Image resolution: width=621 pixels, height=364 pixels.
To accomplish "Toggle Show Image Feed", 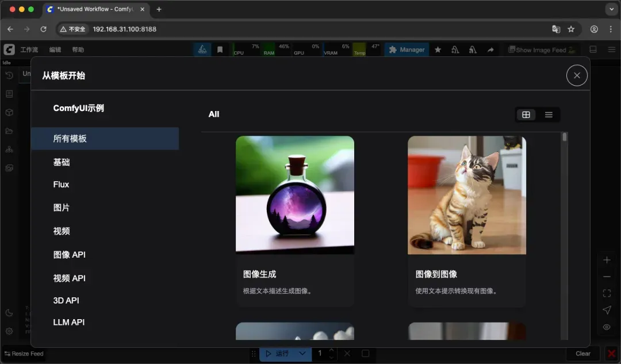I will click(x=542, y=50).
